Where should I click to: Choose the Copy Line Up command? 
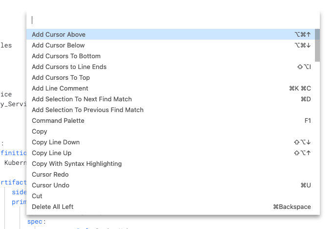point(51,153)
